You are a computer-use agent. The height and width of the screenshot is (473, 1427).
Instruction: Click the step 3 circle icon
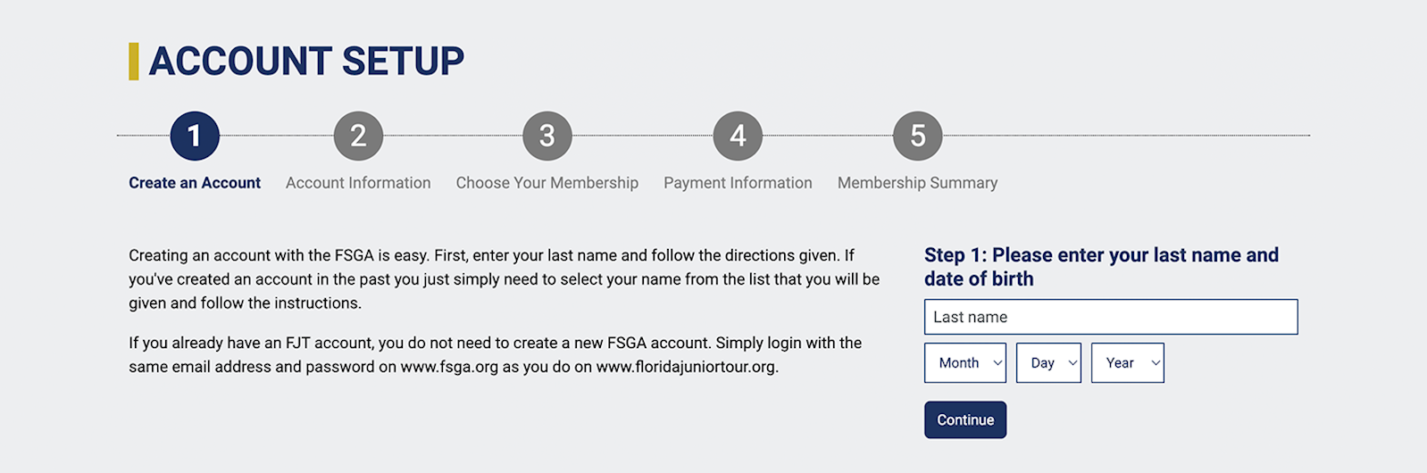(547, 136)
